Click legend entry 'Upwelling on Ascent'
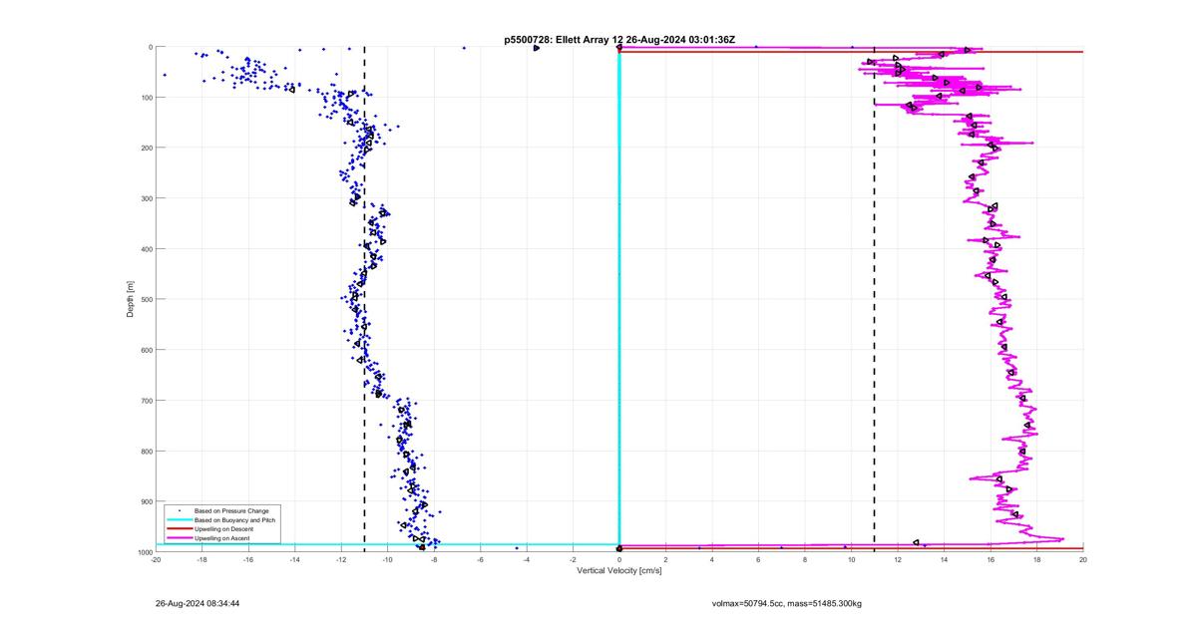Image resolution: width=1197 pixels, height=620 pixels. 222,538
